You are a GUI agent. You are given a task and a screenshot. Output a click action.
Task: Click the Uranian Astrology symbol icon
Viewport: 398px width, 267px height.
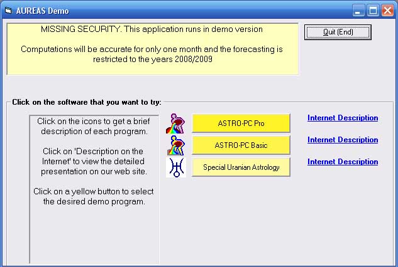click(175, 167)
